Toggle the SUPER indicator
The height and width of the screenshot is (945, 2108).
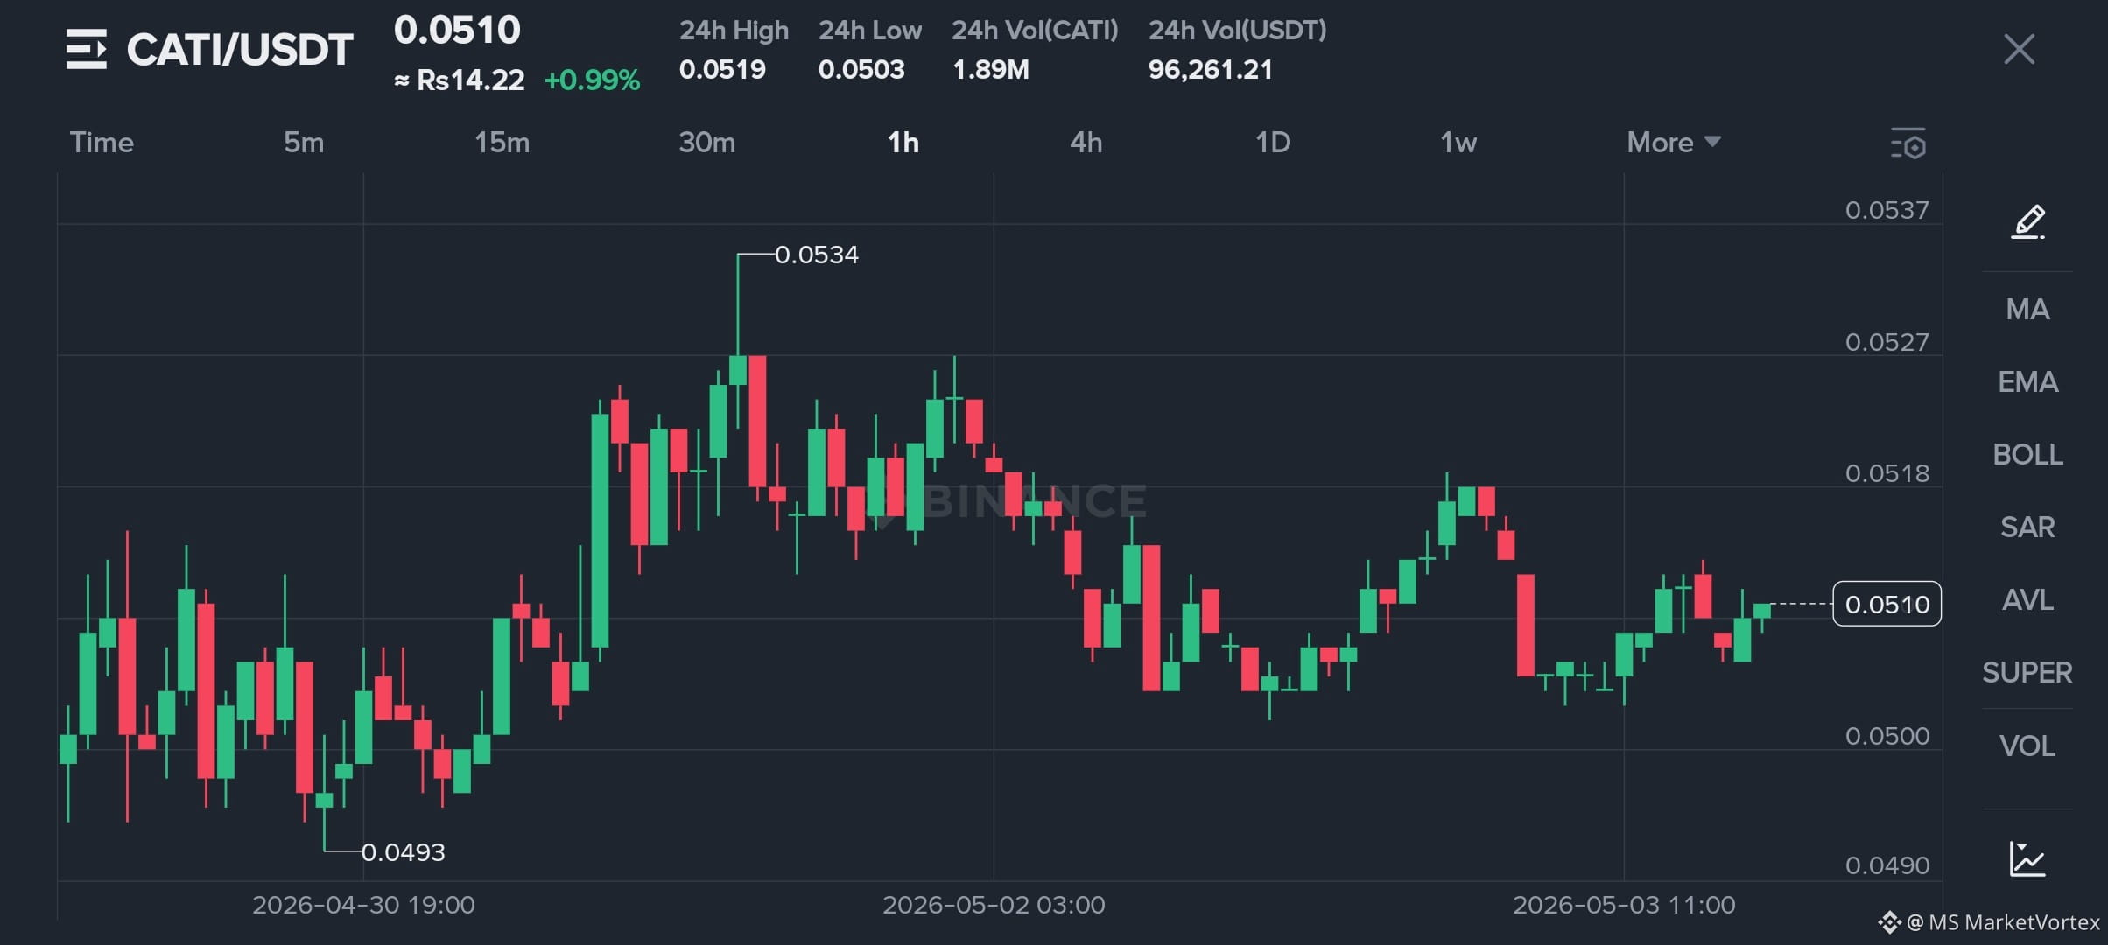pos(2027,672)
